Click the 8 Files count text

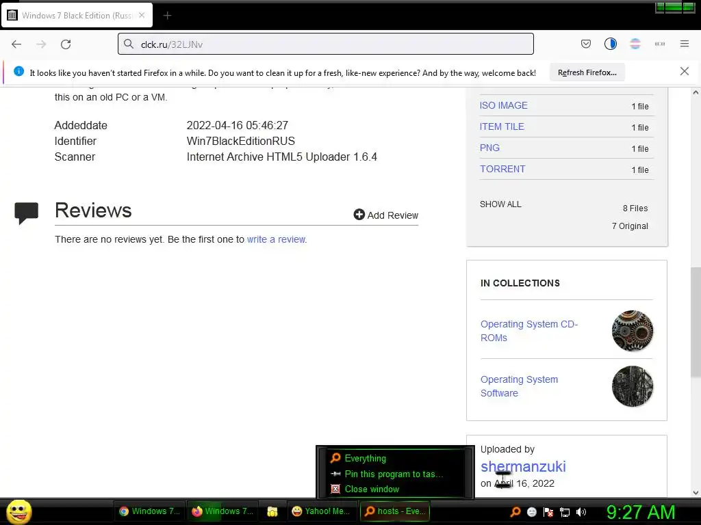pos(635,208)
